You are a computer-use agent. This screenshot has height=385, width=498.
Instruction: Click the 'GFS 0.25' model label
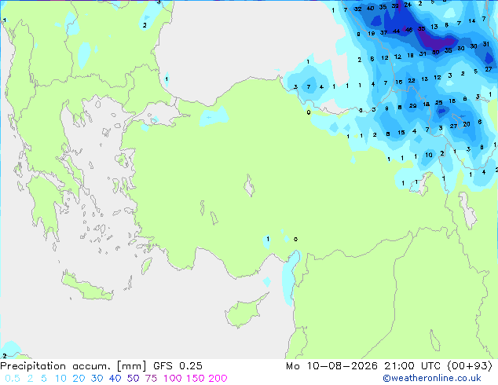pyautogui.click(x=178, y=366)
